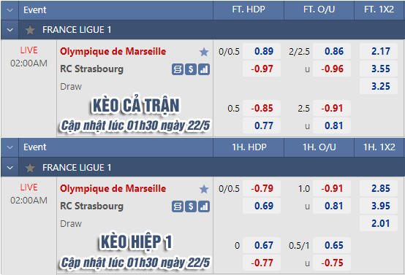Choose first-half over 1.0 odds -0.91
The image size is (405, 275).
[x=332, y=188]
